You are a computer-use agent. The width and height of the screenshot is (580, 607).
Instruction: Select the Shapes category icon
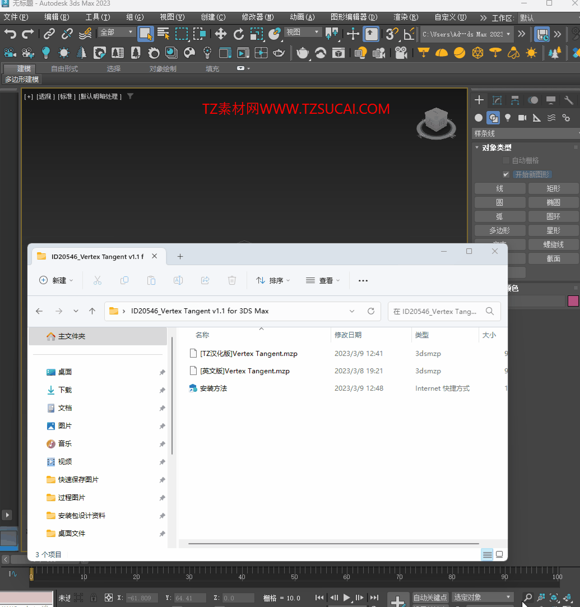493,118
